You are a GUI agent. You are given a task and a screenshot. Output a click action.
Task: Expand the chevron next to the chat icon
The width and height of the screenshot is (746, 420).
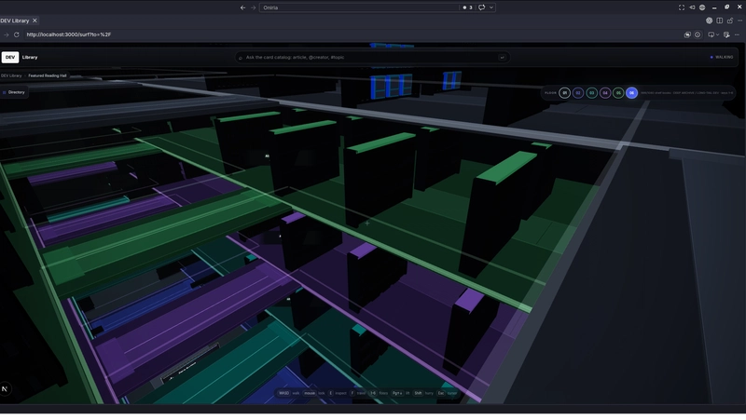(x=491, y=7)
